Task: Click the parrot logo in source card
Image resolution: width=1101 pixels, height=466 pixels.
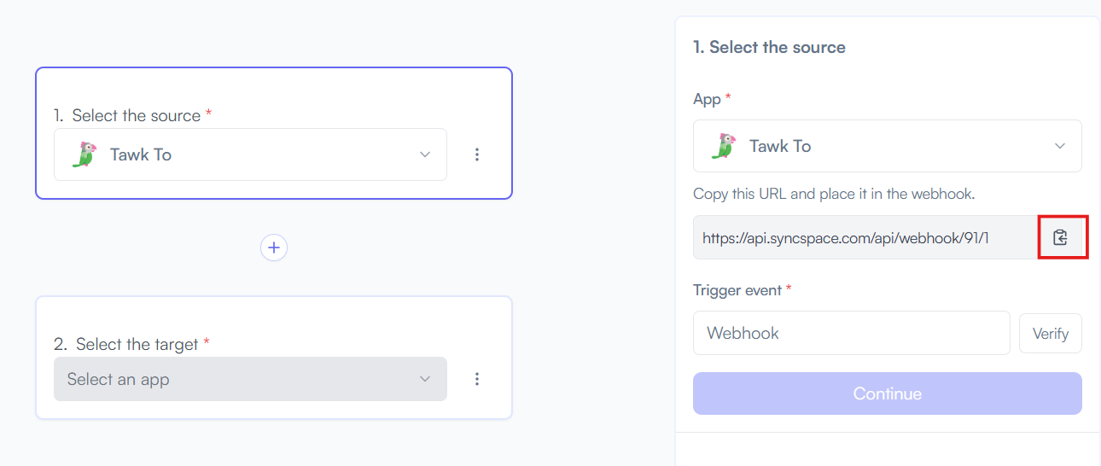Action: [x=84, y=154]
